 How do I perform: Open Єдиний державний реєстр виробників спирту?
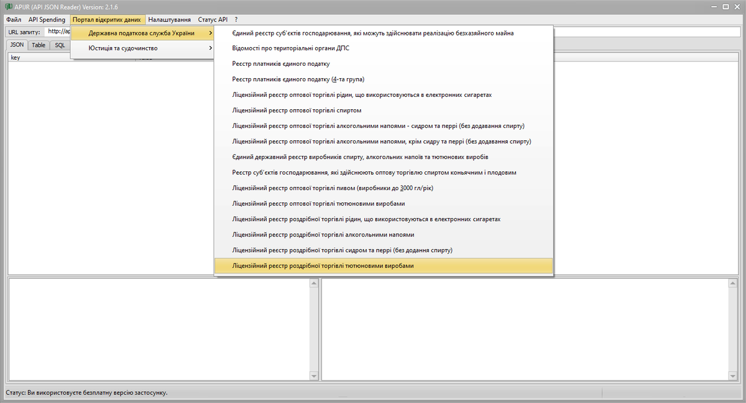pyautogui.click(x=383, y=157)
